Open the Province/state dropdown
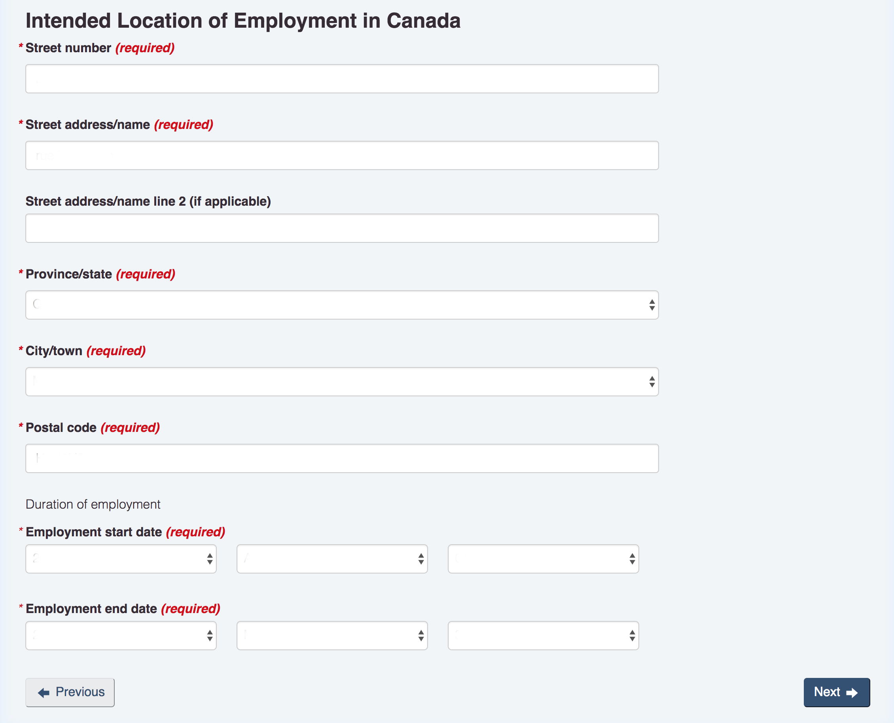Screen dimensions: 894x723 342,305
